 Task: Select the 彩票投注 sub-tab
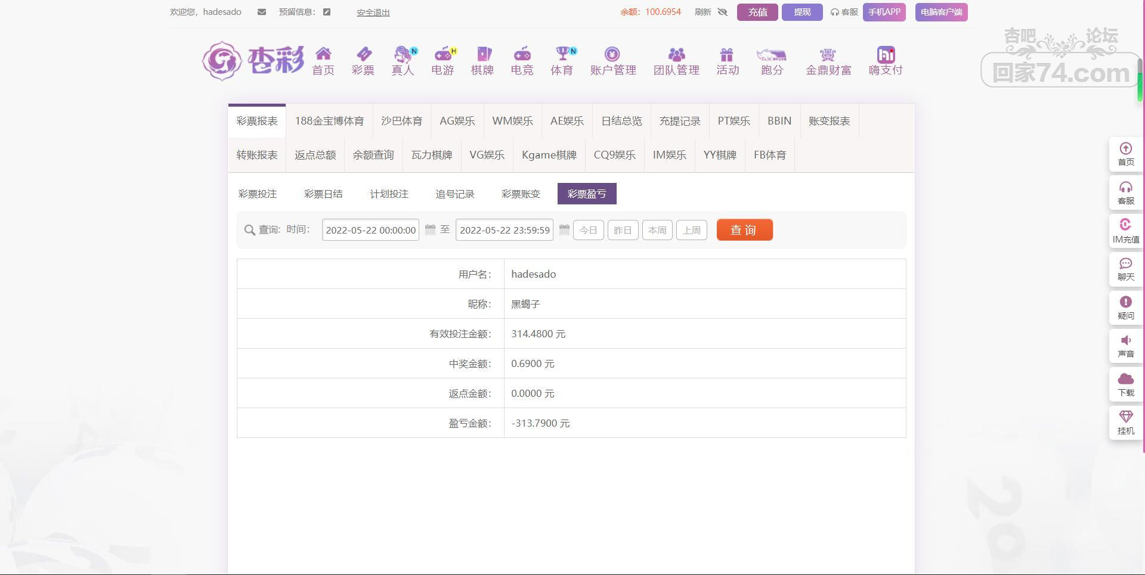[258, 194]
